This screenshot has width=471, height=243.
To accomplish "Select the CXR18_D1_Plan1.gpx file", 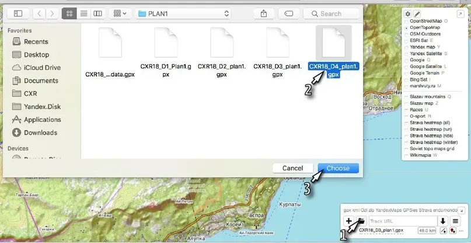I will [x=166, y=53].
